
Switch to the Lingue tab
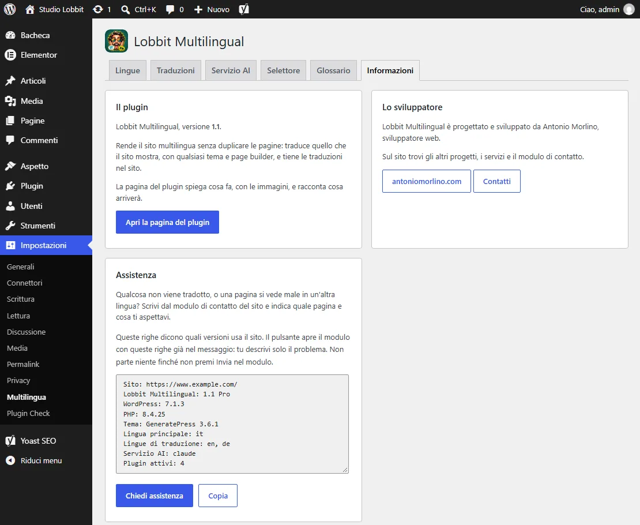click(127, 70)
